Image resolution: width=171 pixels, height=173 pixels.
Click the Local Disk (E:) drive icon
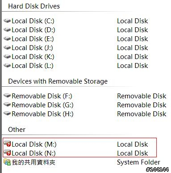coord(7,39)
